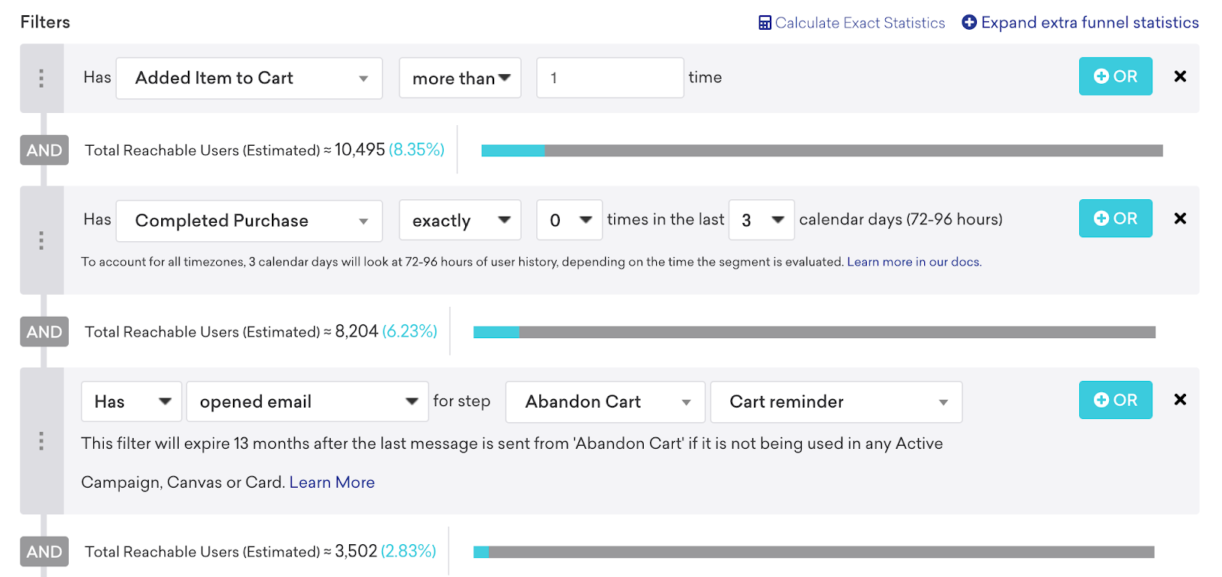Add OR condition to Added Item to Cart filter
1222x577 pixels.
click(1115, 76)
